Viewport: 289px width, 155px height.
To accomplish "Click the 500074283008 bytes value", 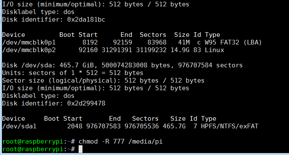I will click(x=136, y=65).
